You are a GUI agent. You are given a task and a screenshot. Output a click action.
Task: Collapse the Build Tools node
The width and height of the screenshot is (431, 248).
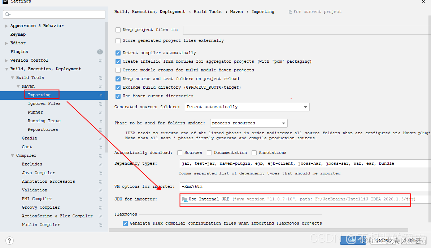tap(12, 77)
